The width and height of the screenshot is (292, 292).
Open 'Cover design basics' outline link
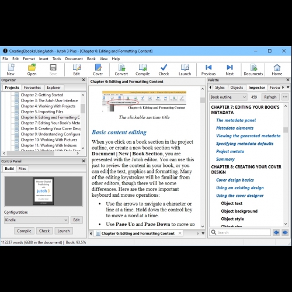click(x=235, y=180)
